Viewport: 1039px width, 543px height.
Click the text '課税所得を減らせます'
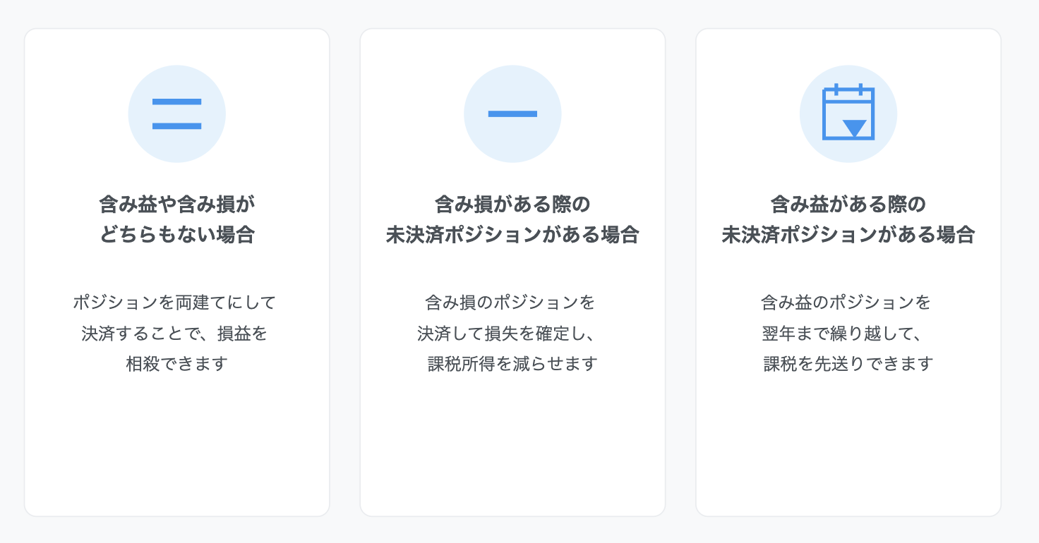click(x=512, y=364)
